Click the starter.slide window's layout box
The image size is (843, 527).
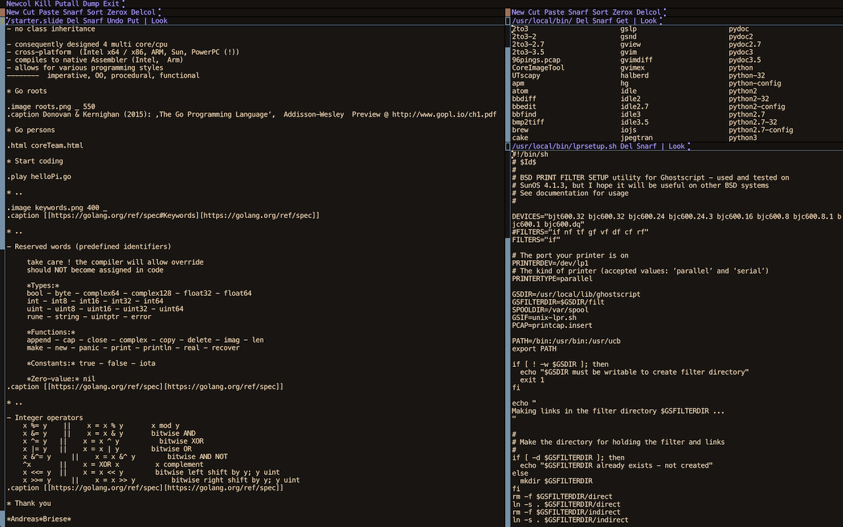2,20
